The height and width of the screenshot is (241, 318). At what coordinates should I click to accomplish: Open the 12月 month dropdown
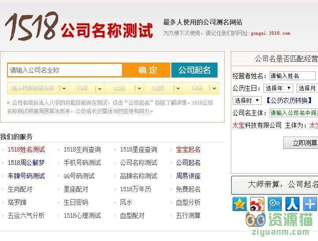pos(86,89)
